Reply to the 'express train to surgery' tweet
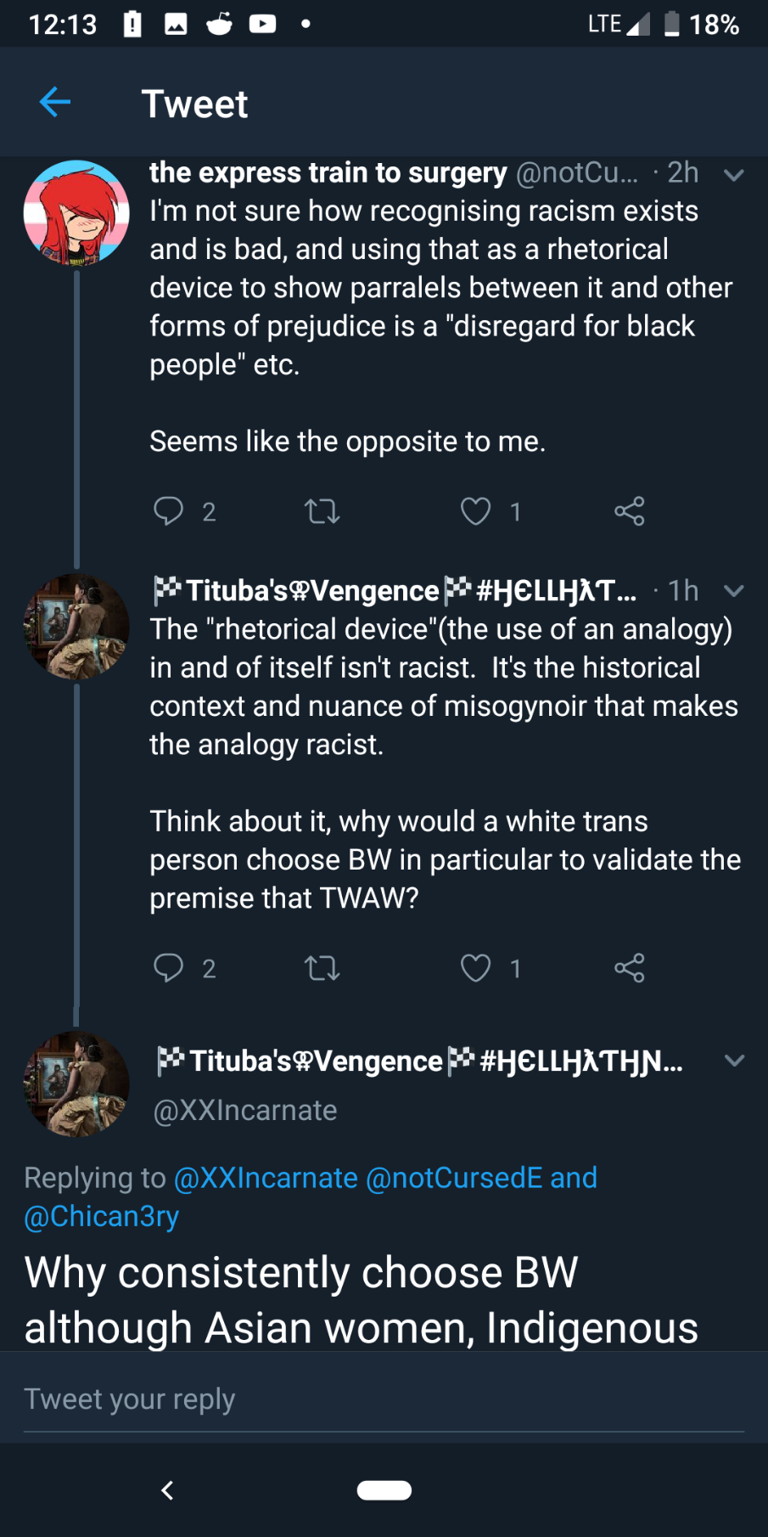Screen dimensions: 768x1537 point(168,511)
